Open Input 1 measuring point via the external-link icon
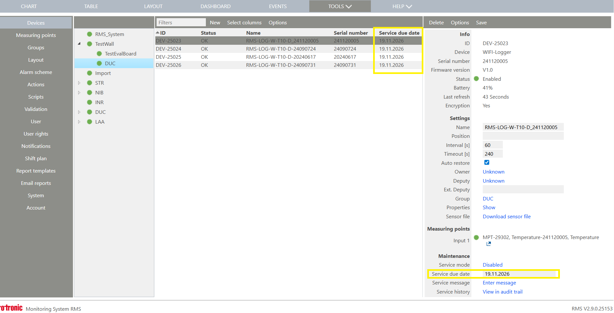The image size is (614, 313). tap(488, 244)
